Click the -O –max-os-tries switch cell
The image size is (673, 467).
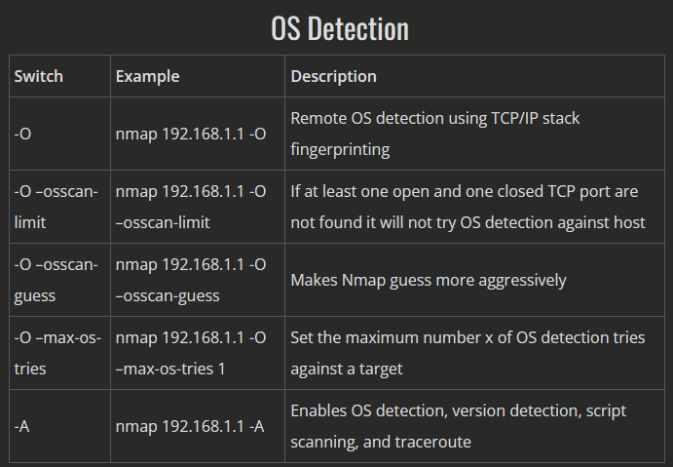(57, 353)
